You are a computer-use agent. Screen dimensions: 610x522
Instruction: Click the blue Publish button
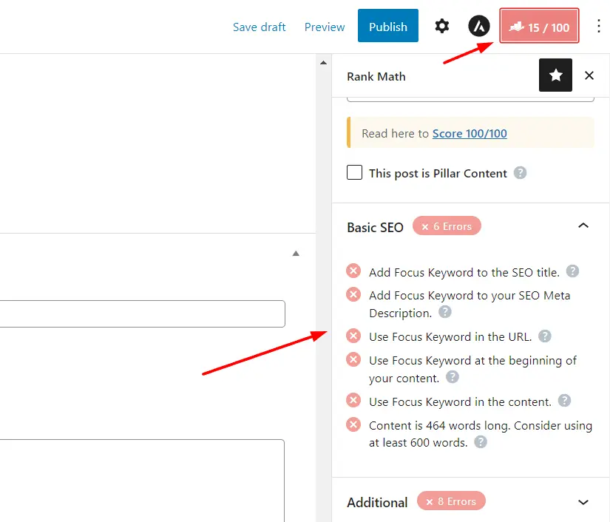tap(388, 26)
